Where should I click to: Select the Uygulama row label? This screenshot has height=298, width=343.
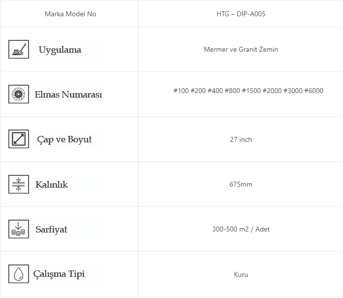tap(60, 50)
